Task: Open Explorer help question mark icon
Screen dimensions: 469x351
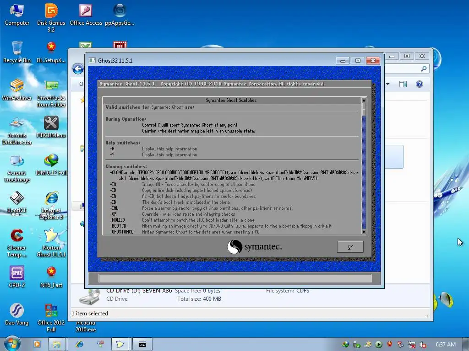Action: pos(420,84)
